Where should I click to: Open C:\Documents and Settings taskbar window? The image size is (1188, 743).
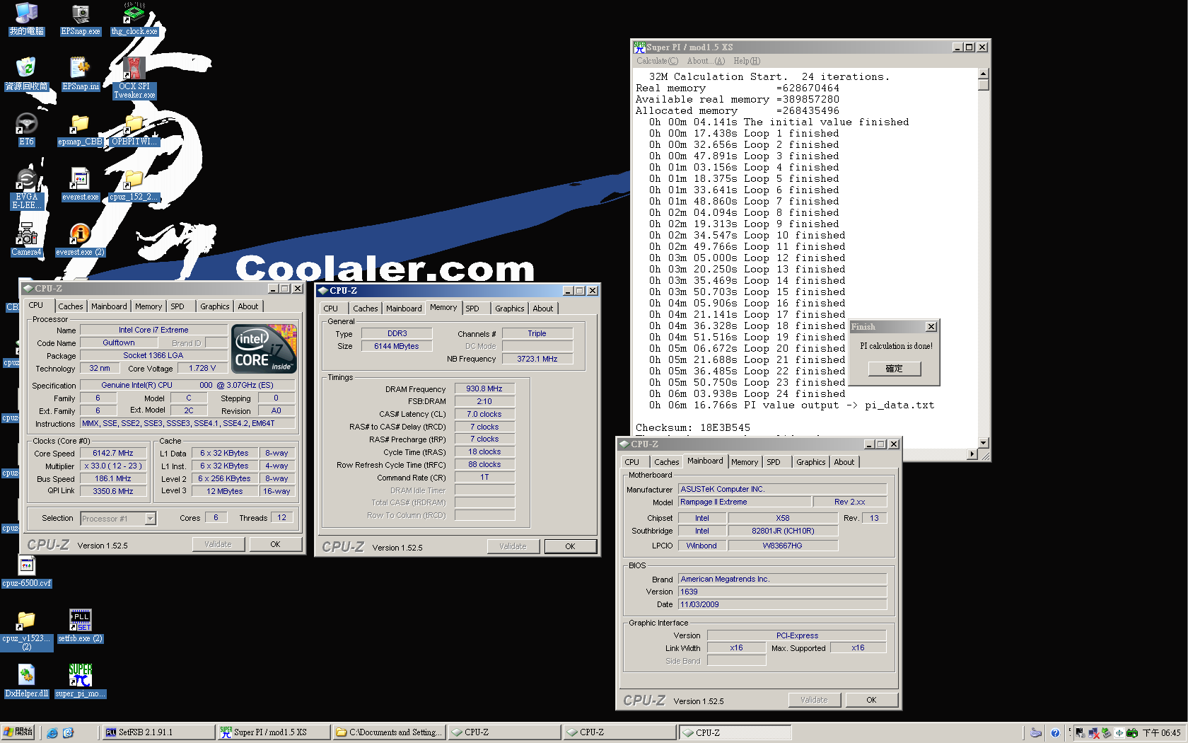(389, 732)
